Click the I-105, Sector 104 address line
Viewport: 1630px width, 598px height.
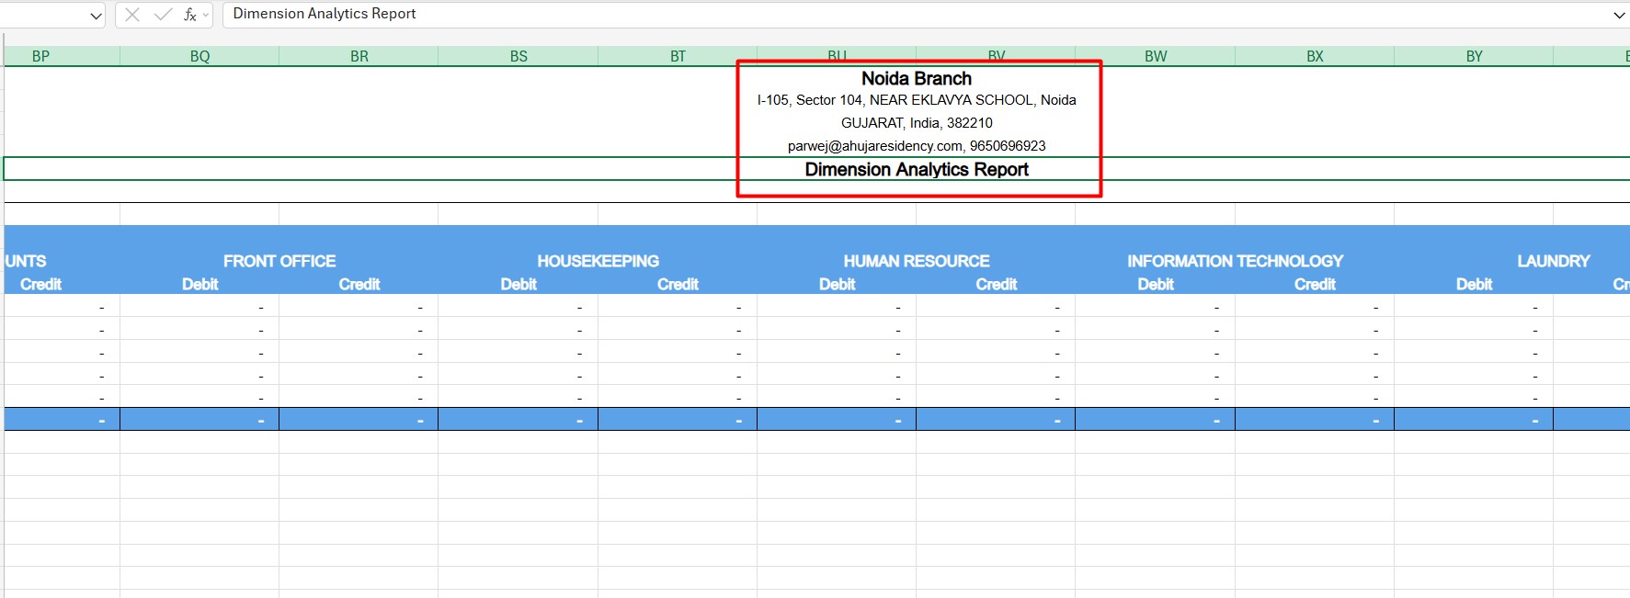[x=917, y=100]
